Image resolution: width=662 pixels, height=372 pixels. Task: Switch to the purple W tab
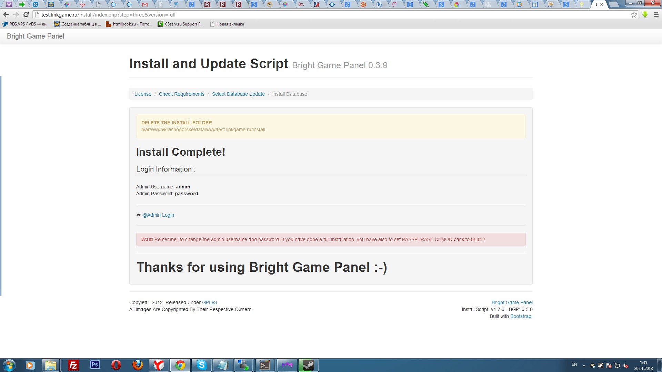9,4
